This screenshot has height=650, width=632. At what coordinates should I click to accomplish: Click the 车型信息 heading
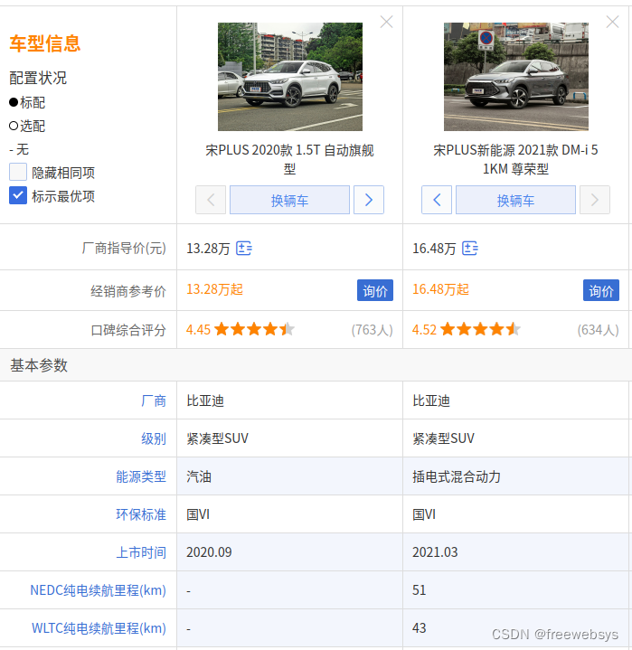(x=45, y=43)
